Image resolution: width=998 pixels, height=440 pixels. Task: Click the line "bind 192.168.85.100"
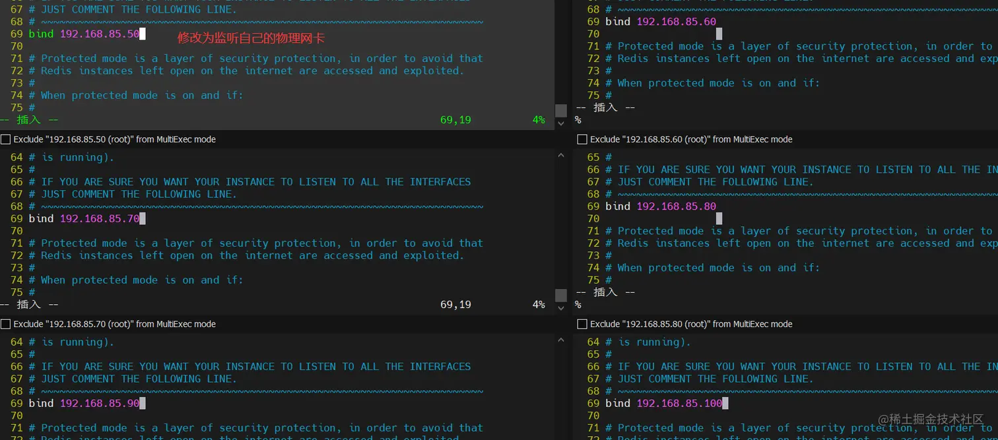point(664,403)
